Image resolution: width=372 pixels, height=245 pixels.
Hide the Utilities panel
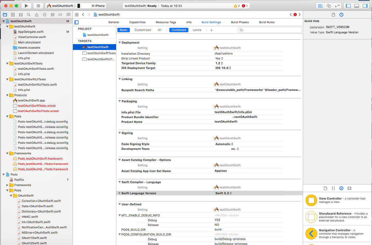pyautogui.click(x=365, y=6)
